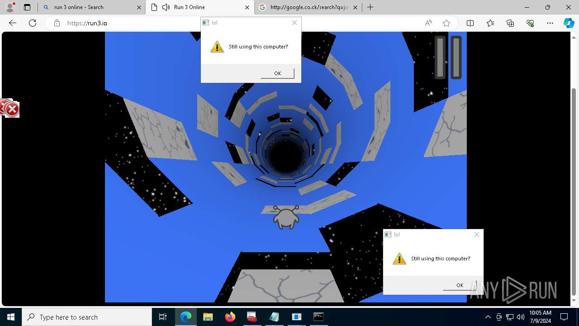Click the Meet Now tray icon
Screen dimensions: 579x326
tap(499, 317)
